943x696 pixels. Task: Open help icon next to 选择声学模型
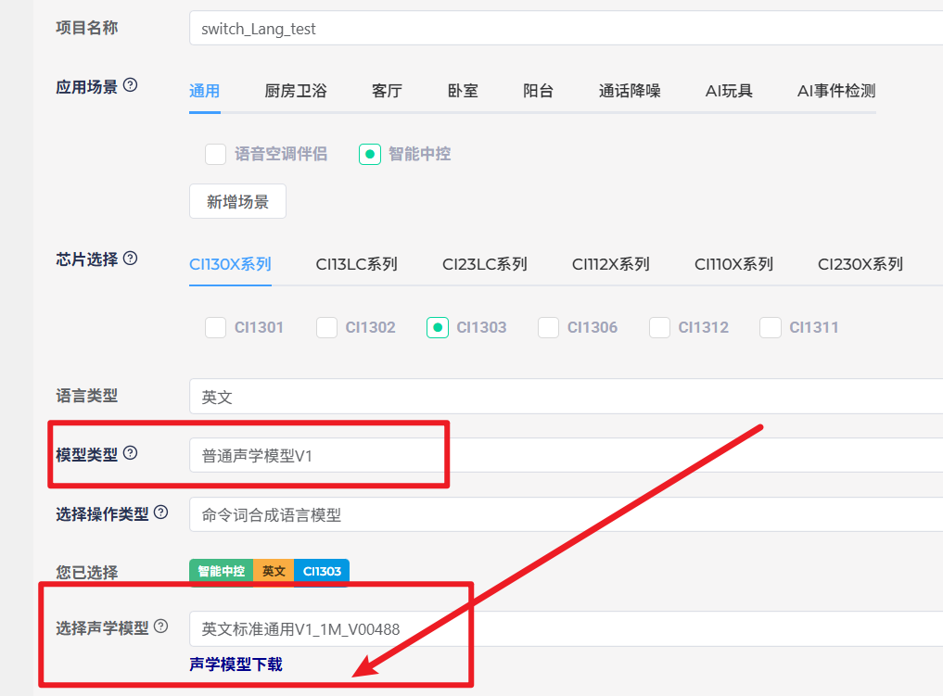pyautogui.click(x=161, y=626)
